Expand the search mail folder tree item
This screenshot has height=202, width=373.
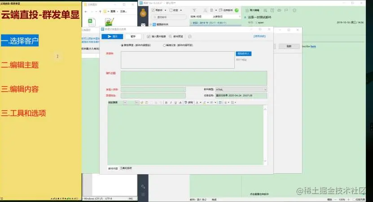coord(150,25)
